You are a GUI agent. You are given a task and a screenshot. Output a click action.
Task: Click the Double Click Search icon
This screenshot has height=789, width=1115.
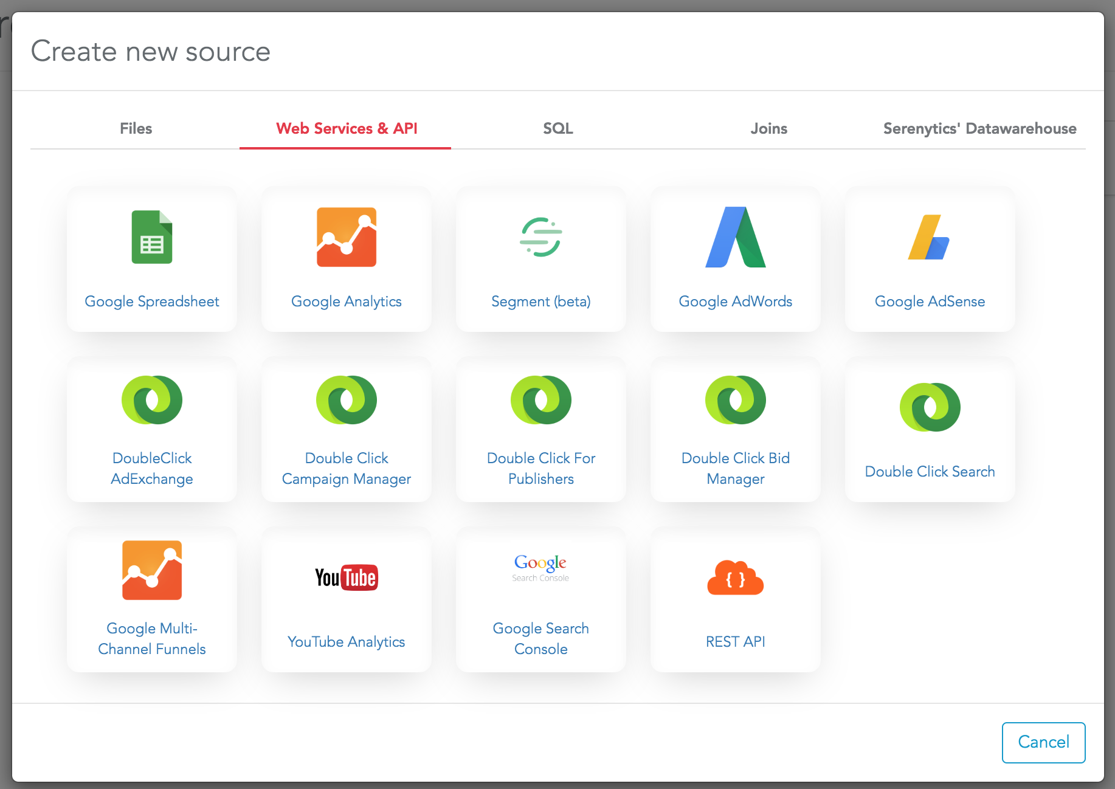point(930,407)
